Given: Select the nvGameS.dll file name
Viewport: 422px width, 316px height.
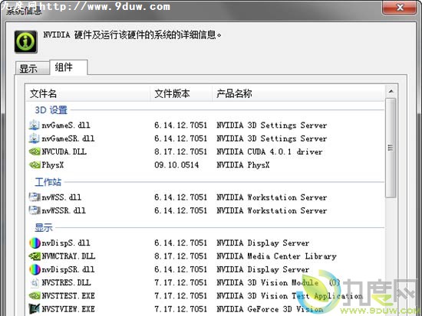Looking at the screenshot, I should click(66, 125).
